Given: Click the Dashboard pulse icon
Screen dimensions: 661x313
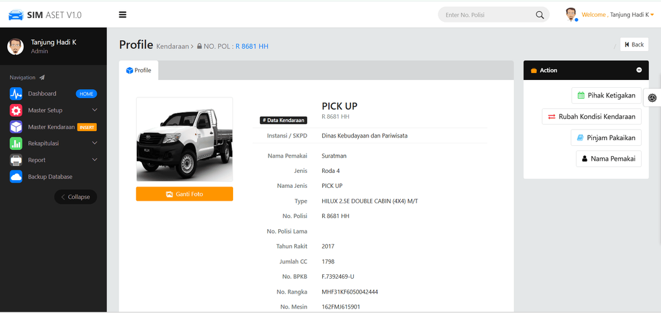Looking at the screenshot, I should point(16,94).
